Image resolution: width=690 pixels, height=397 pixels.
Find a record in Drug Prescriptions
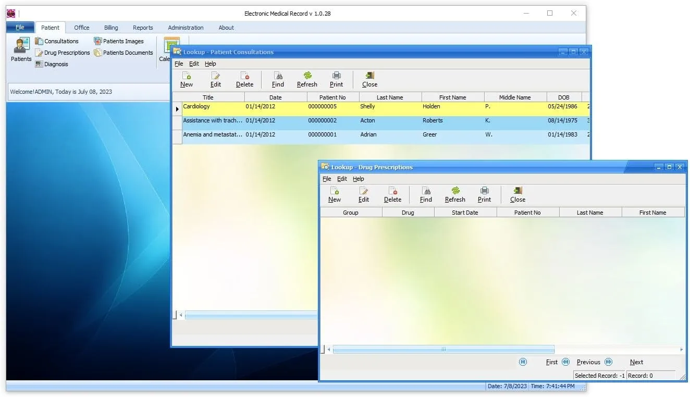pos(426,194)
